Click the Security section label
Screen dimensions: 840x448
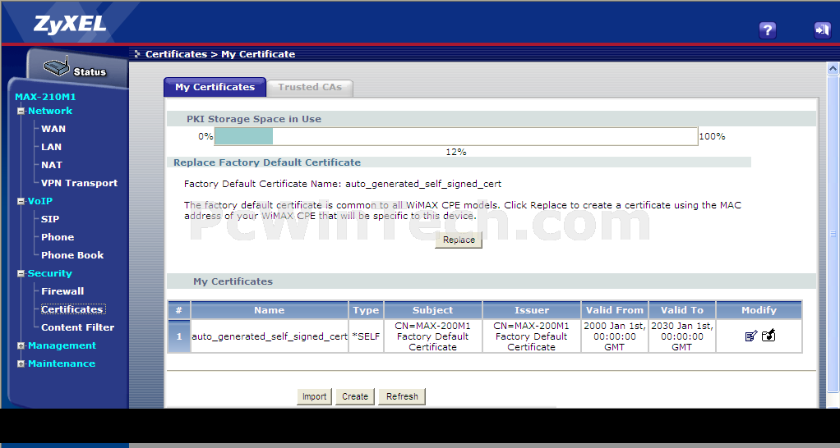50,274
